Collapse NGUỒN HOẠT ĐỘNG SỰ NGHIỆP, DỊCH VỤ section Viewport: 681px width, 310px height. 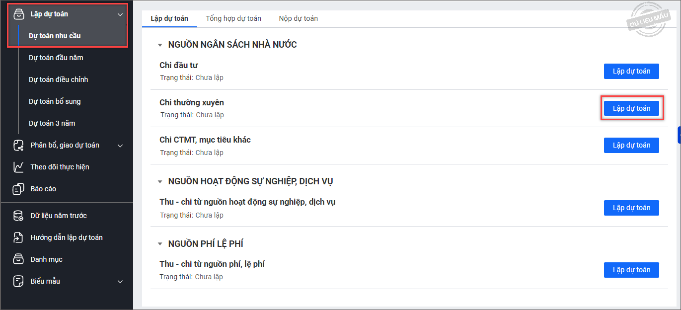(160, 182)
